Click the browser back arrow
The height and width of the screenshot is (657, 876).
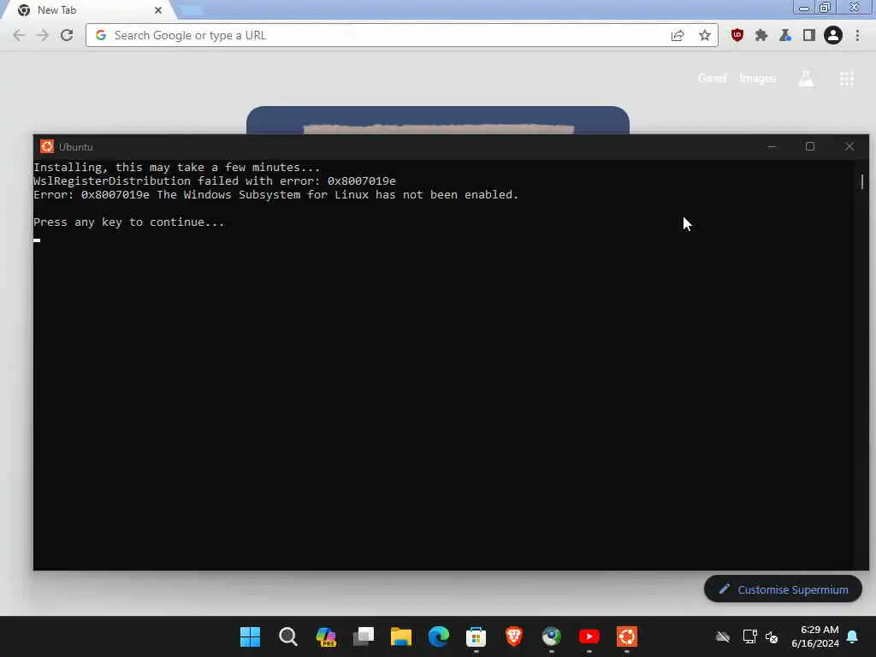coord(19,35)
